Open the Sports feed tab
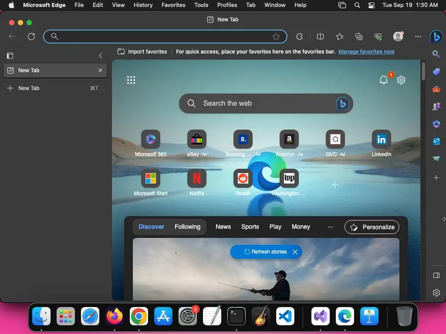Screen dimensions: 446x334 coord(250,227)
